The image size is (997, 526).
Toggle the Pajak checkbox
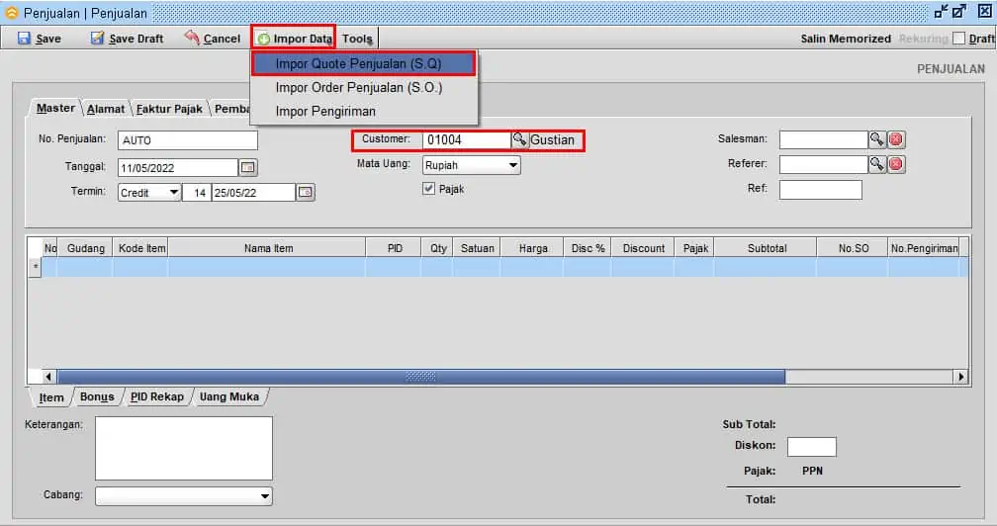(x=429, y=189)
